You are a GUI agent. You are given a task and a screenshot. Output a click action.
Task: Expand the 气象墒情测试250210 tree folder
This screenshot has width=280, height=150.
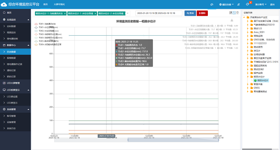tap(247, 24)
